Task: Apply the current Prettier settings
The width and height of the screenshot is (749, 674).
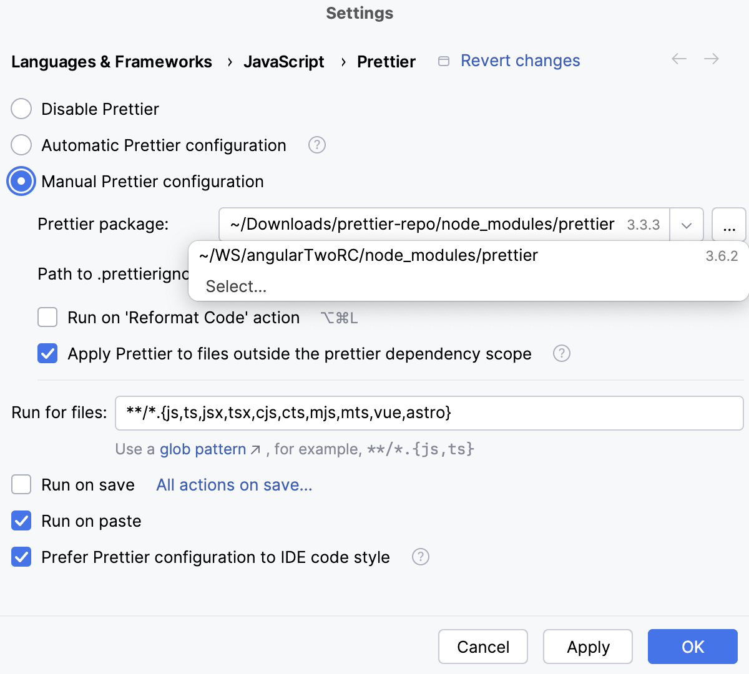Action: (587, 647)
